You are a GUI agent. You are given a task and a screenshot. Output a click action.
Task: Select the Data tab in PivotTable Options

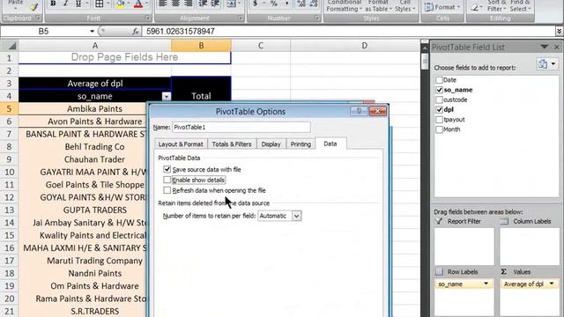[x=330, y=144]
